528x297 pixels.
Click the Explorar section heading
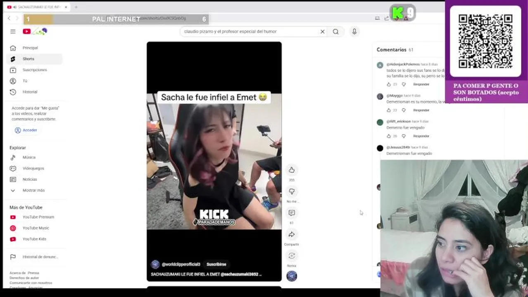coord(18,148)
